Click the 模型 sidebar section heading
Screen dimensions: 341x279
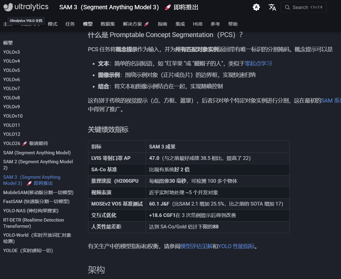8,43
